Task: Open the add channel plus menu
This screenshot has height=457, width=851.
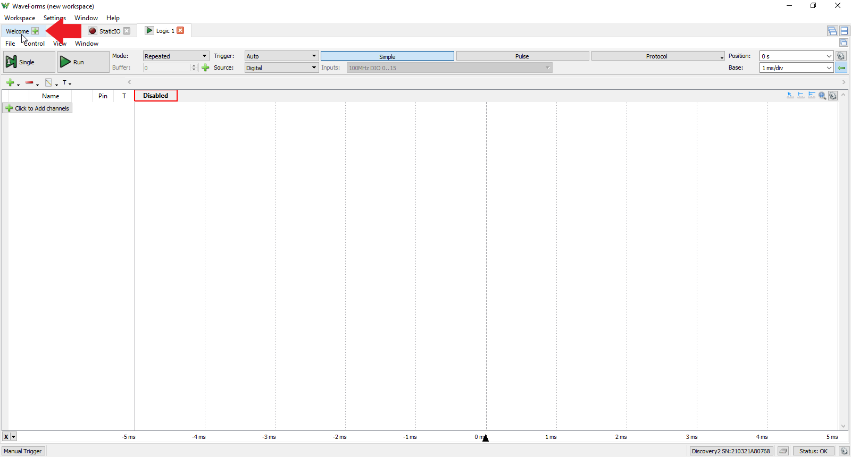Action: pos(13,83)
